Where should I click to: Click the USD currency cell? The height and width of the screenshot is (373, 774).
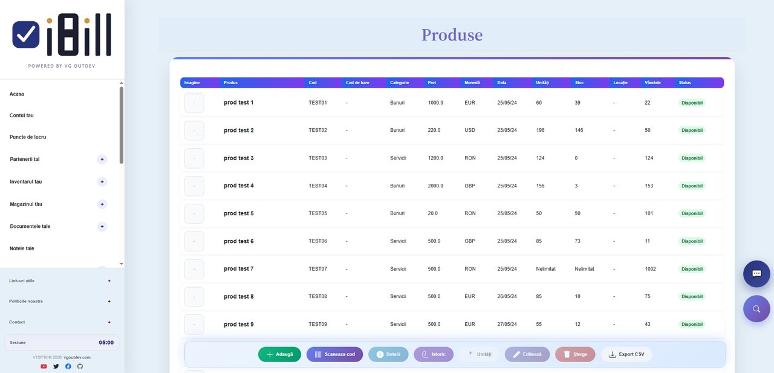470,131
